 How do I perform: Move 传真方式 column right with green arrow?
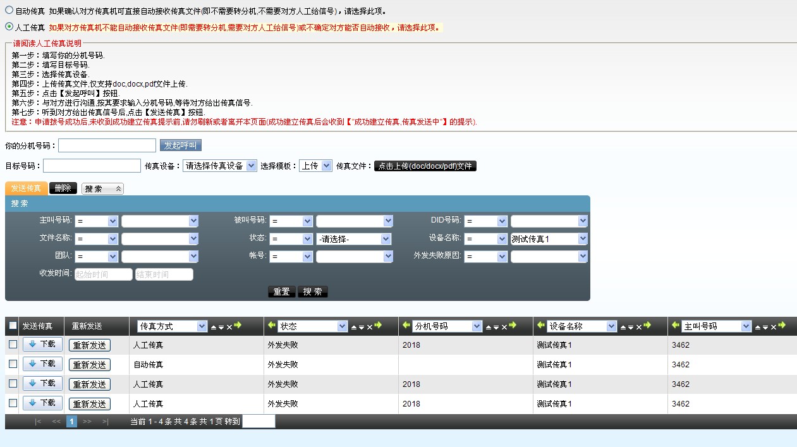coord(238,326)
